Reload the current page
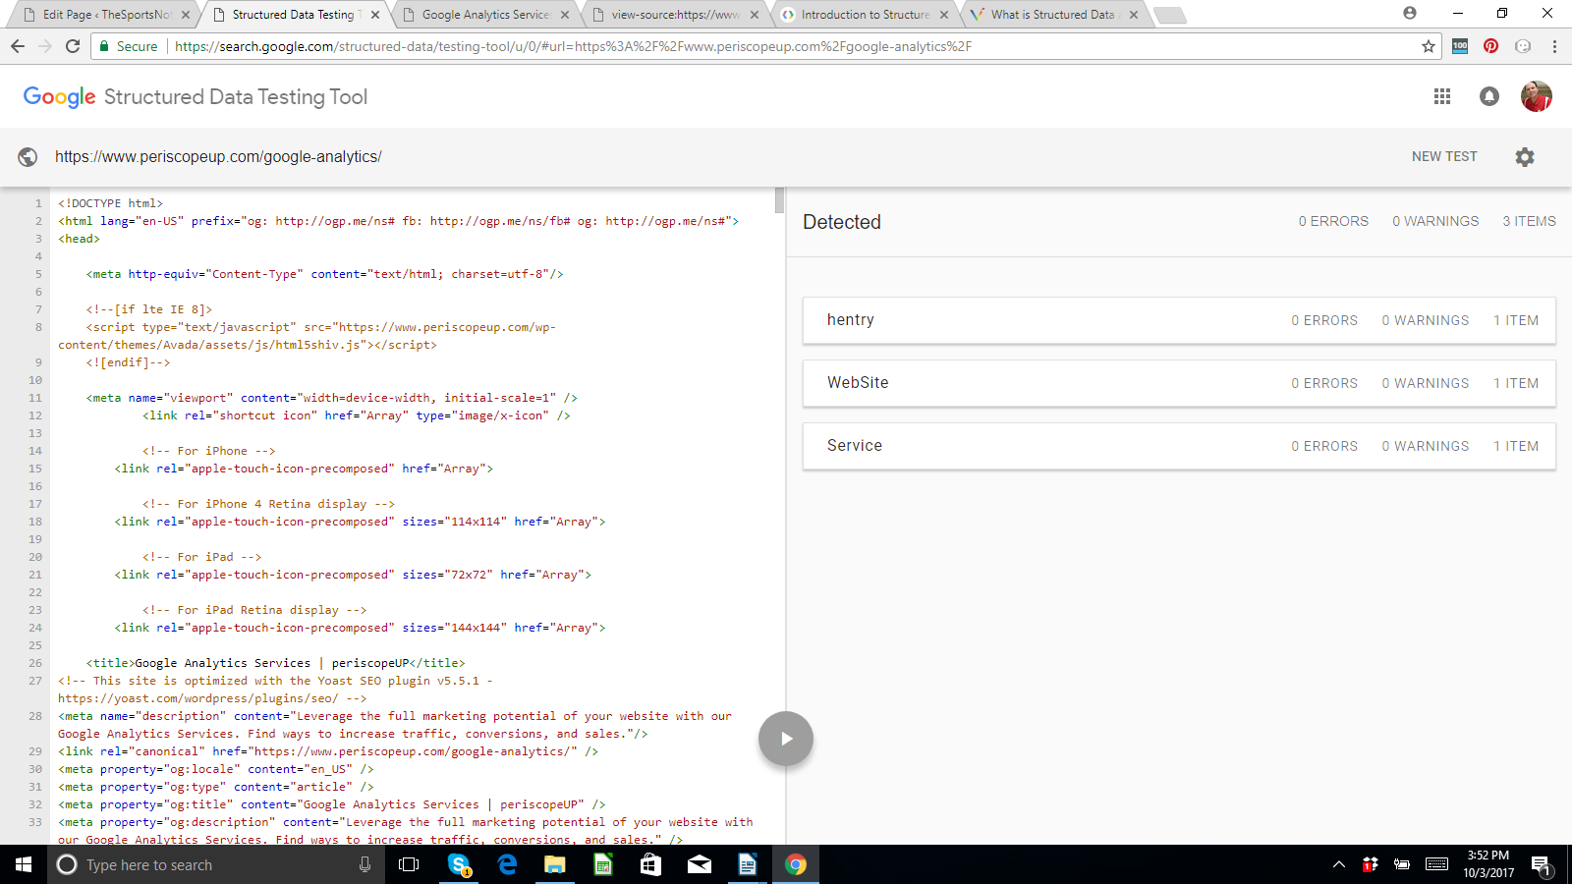 pyautogui.click(x=73, y=46)
